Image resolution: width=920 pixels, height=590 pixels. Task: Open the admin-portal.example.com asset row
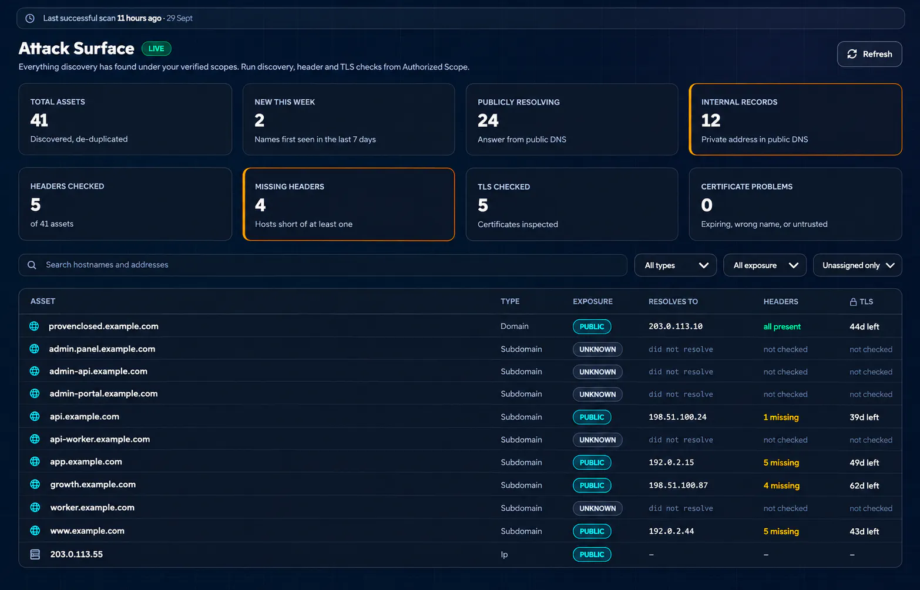click(x=460, y=394)
